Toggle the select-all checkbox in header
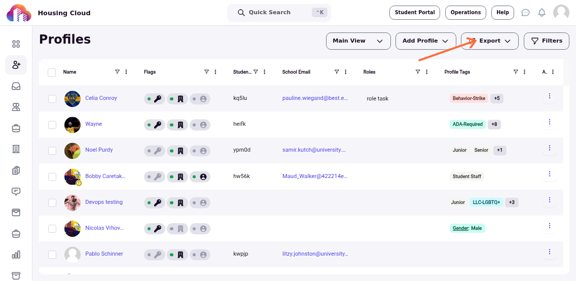 click(52, 73)
